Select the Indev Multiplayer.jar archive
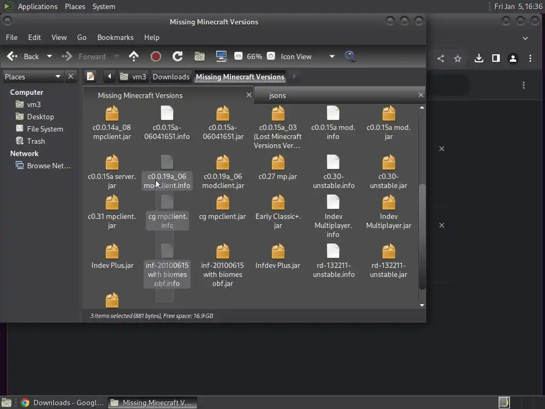 point(389,212)
